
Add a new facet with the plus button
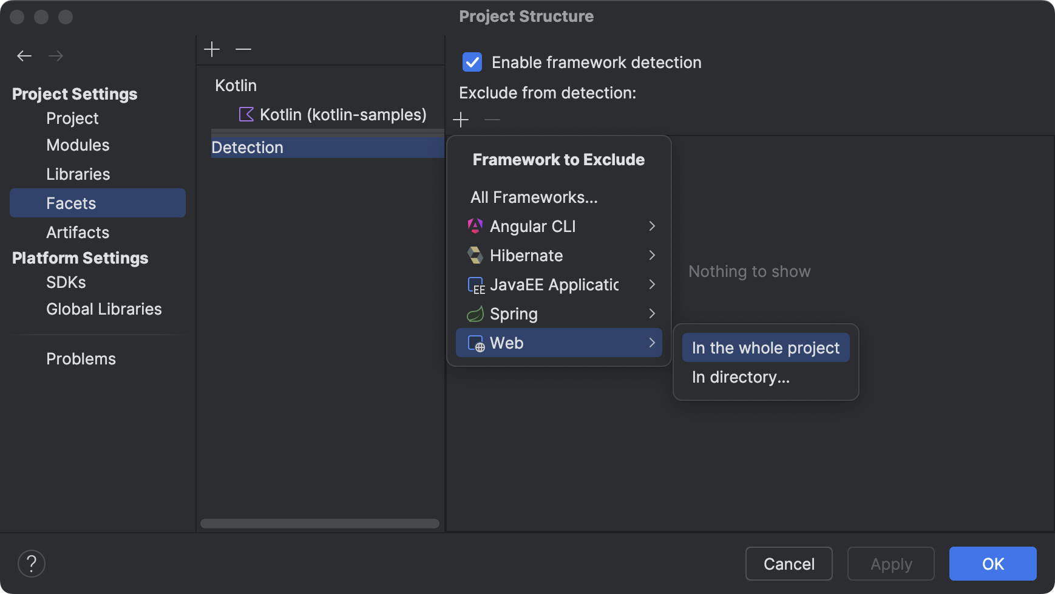click(x=212, y=49)
